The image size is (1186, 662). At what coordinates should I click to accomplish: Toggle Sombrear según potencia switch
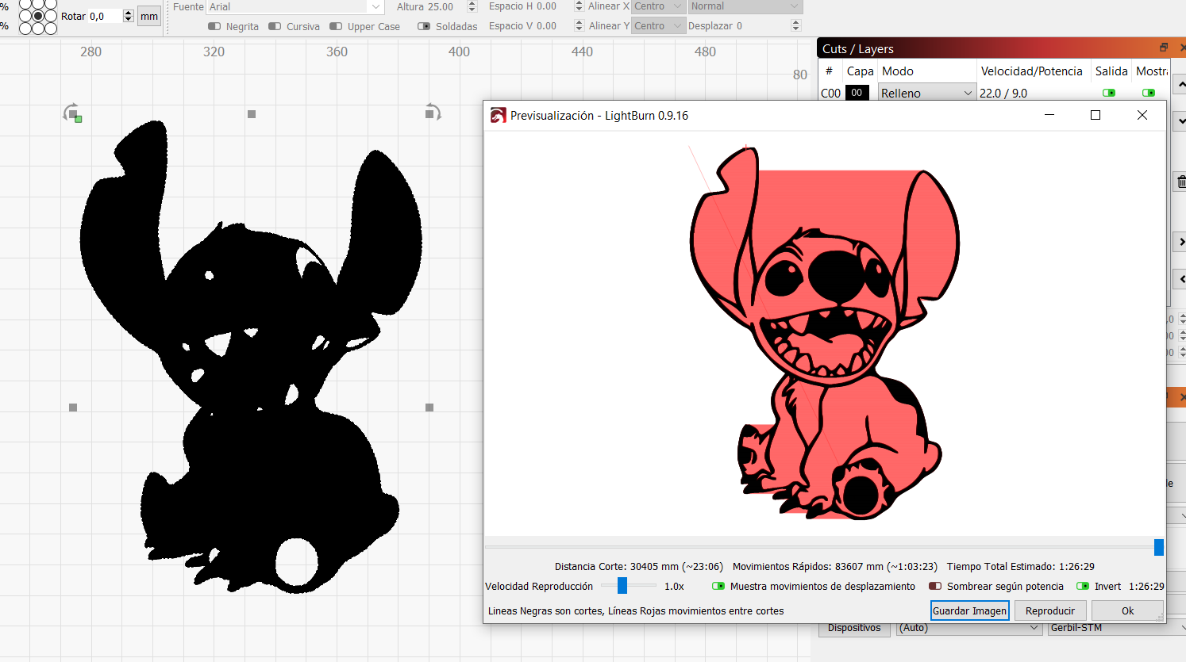(935, 586)
